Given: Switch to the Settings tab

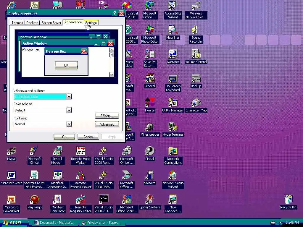Looking at the screenshot, I should (91, 23).
